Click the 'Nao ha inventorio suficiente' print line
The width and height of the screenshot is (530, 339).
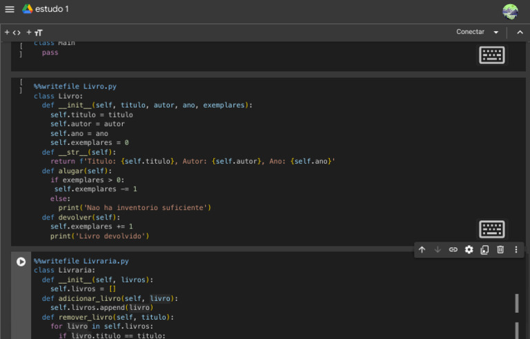(x=135, y=207)
